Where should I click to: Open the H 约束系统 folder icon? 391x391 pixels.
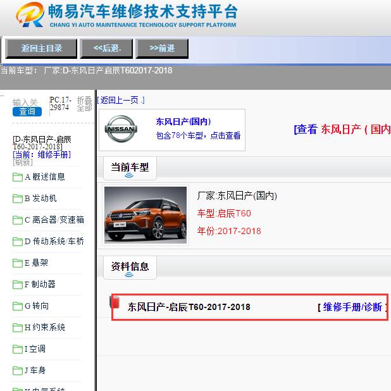click(x=18, y=327)
